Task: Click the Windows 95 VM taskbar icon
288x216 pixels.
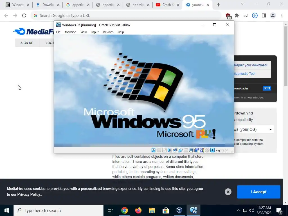Action: (x=193, y=210)
